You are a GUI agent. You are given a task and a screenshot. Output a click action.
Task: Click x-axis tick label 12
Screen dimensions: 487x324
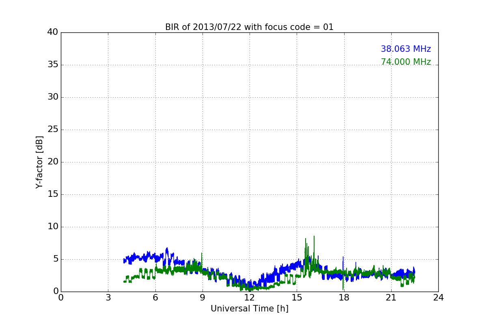coord(250,298)
